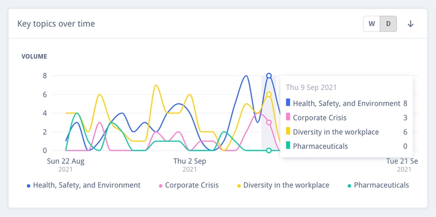Toggle Pharmaceuticals legend series

378,185
